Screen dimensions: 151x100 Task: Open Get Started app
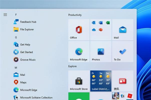pyautogui.click(x=23, y=52)
